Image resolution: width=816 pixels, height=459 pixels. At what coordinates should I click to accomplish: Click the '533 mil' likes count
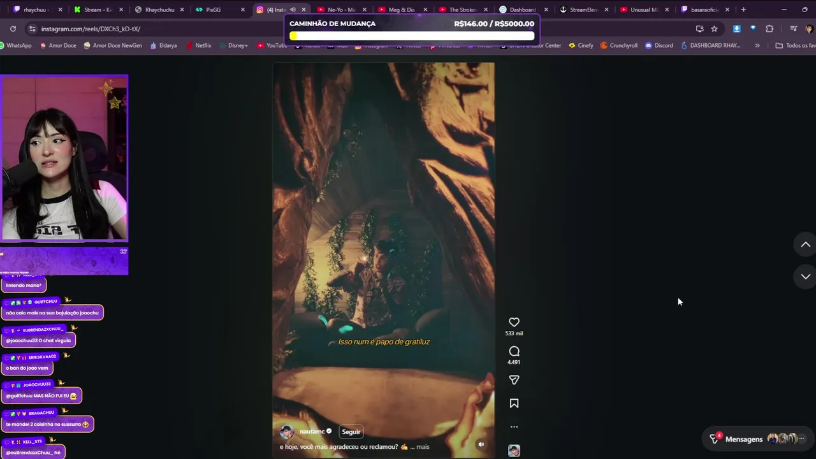514,333
